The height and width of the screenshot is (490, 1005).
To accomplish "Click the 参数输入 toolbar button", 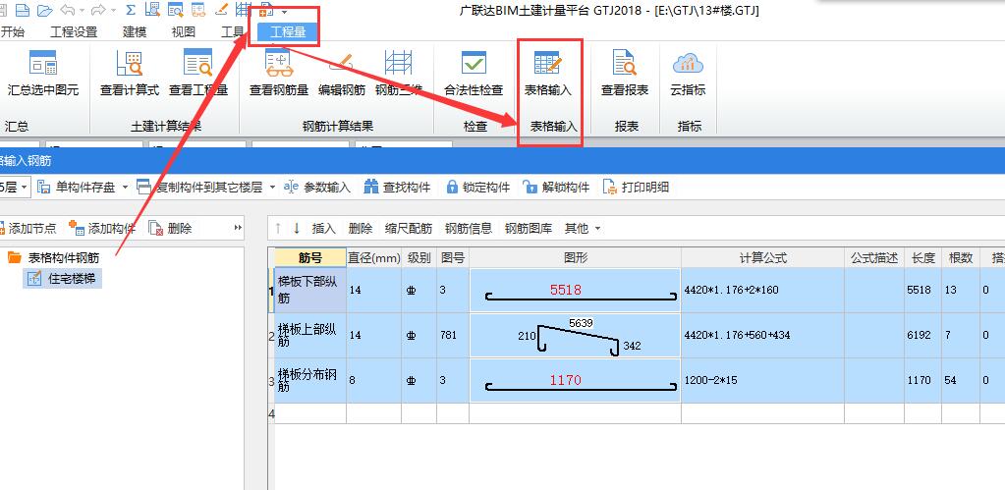I will (x=317, y=187).
